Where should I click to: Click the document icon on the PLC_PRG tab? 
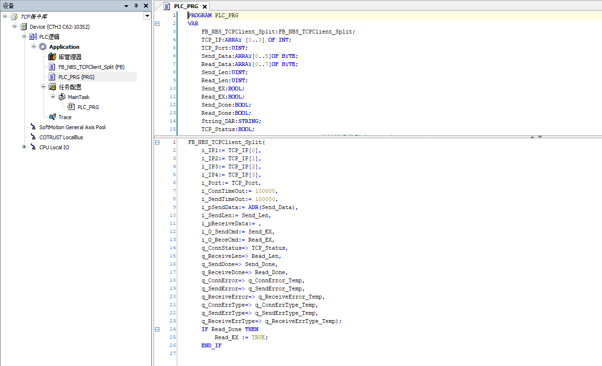coord(167,6)
